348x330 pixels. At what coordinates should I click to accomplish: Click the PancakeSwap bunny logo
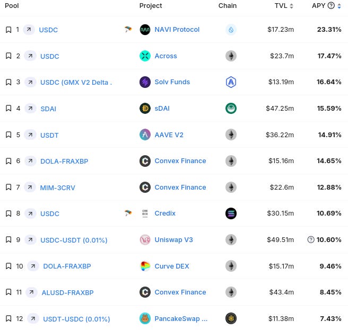coord(145,318)
